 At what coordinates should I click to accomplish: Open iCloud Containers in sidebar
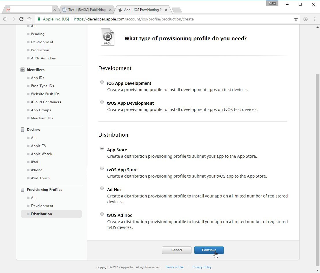pyautogui.click(x=46, y=102)
